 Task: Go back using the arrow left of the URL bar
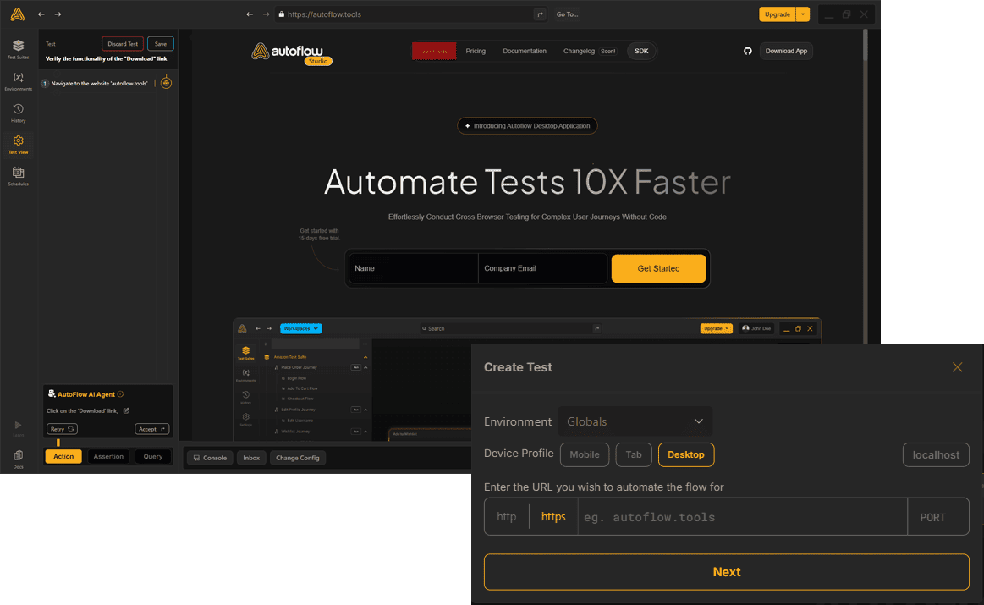(x=250, y=14)
